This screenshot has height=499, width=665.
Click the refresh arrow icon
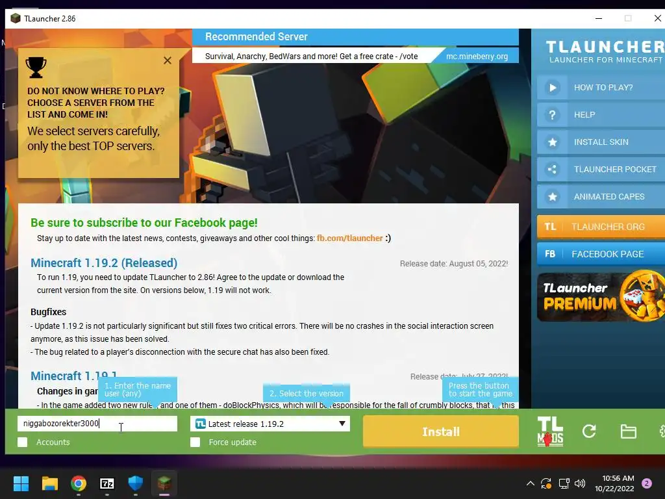(x=589, y=431)
